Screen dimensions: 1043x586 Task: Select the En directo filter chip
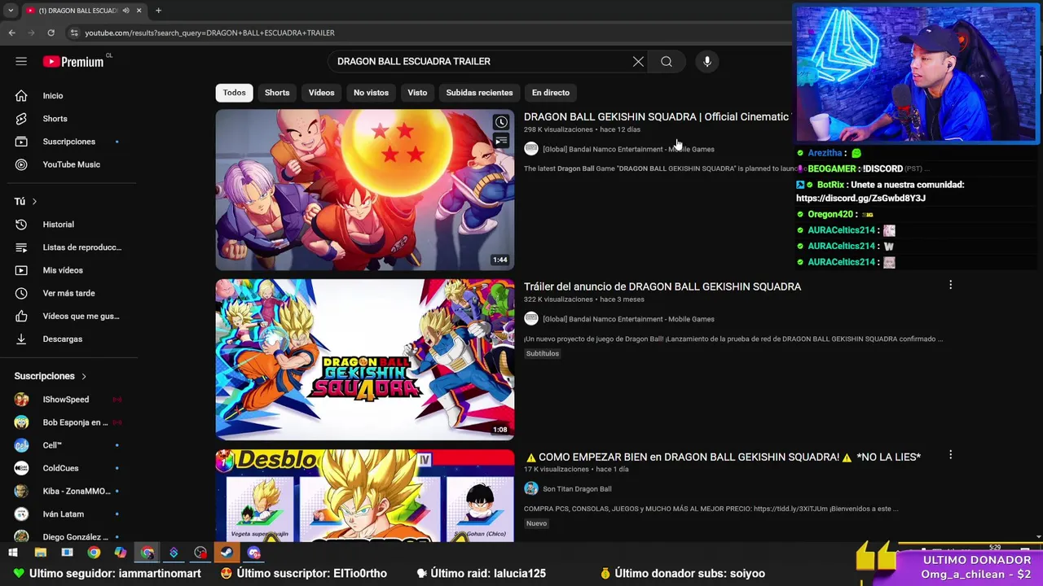551,93
